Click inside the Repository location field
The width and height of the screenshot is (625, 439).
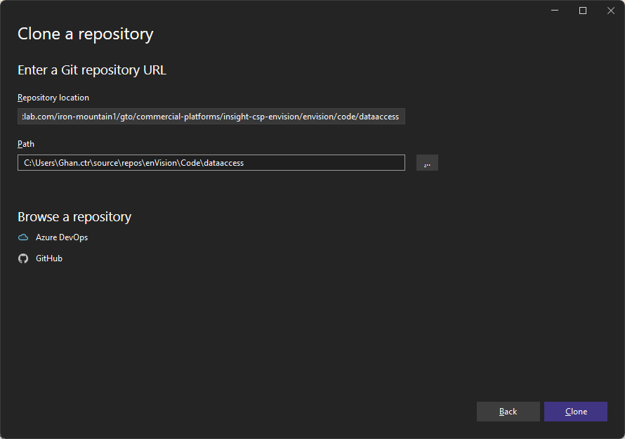tap(211, 116)
